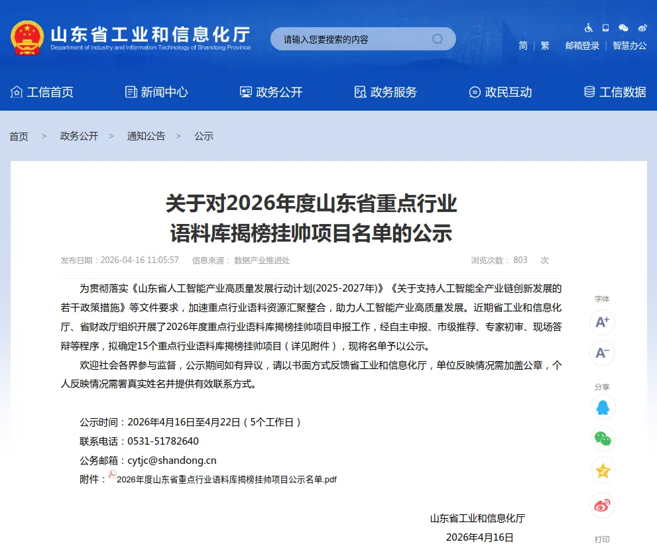Click the signature date 2026年4月16日
The image size is (657, 548).
coord(479,537)
